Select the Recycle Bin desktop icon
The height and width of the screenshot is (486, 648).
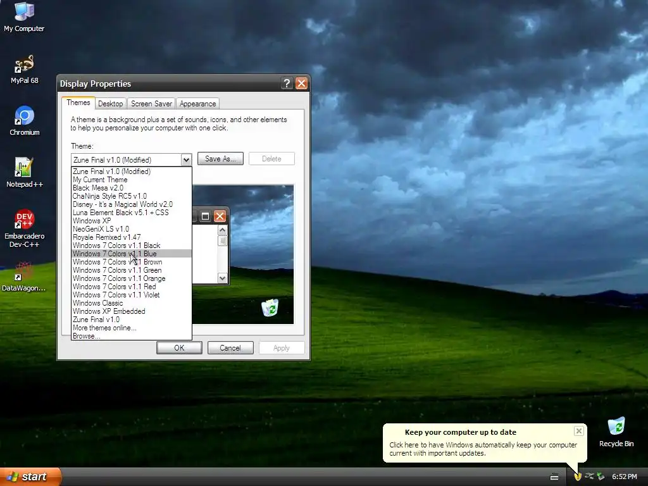click(616, 432)
